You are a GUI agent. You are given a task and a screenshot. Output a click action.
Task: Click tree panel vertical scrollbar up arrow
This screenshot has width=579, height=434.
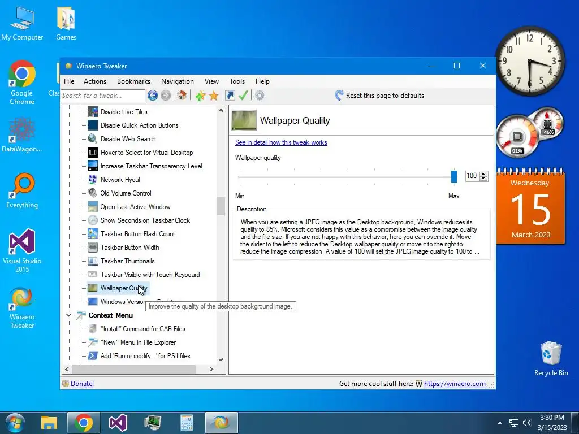pos(221,110)
